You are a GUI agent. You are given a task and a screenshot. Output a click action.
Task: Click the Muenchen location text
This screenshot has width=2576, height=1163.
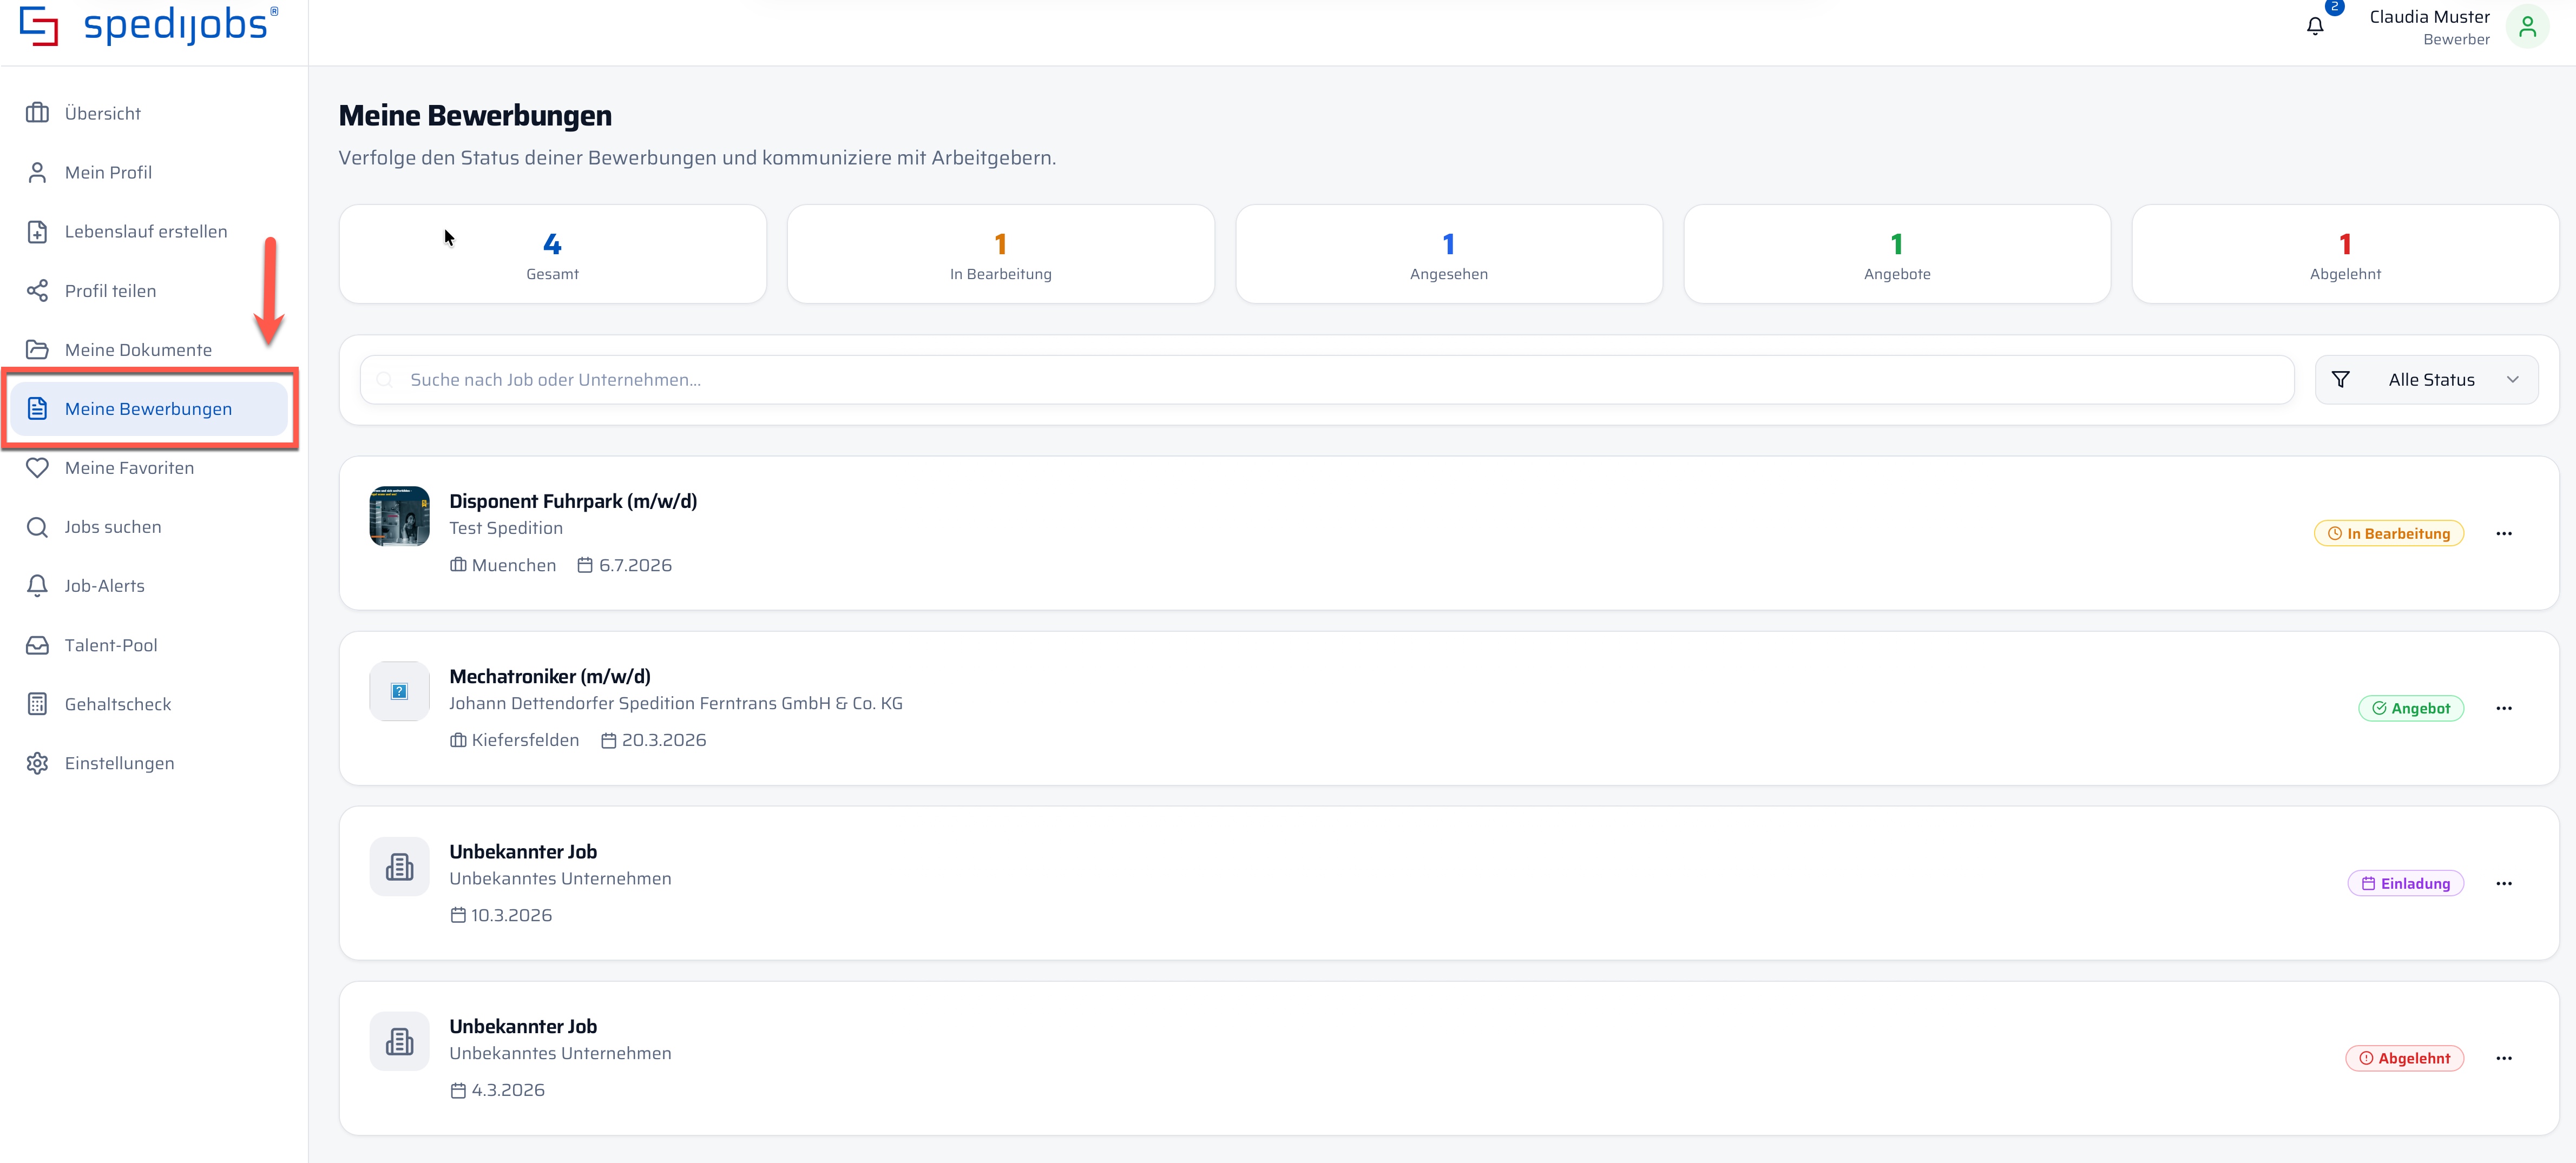pyautogui.click(x=513, y=565)
